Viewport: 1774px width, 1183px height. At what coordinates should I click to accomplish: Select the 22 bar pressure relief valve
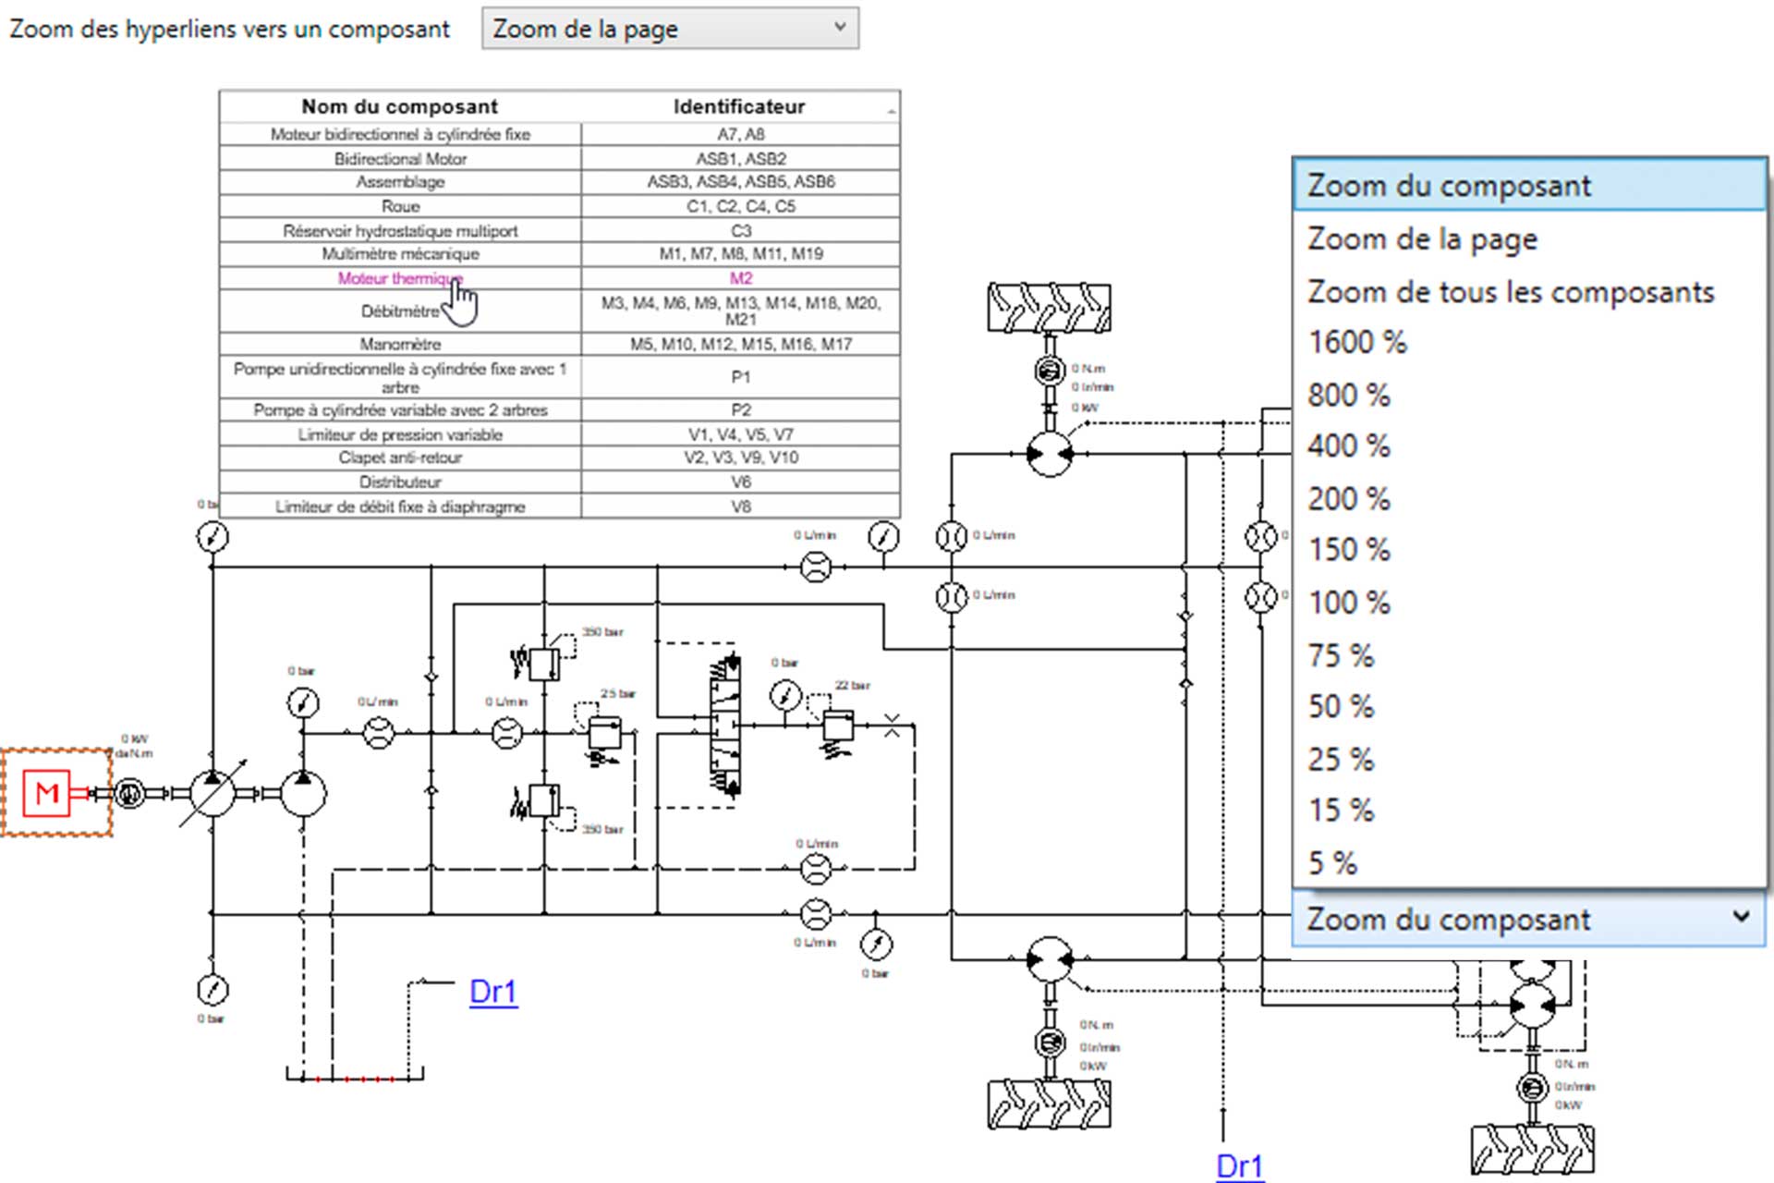tap(836, 727)
